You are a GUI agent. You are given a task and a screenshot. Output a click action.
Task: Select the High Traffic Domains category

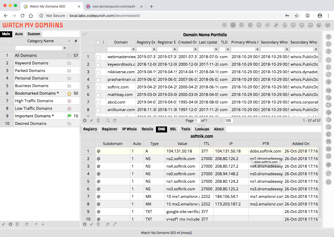click(40, 101)
